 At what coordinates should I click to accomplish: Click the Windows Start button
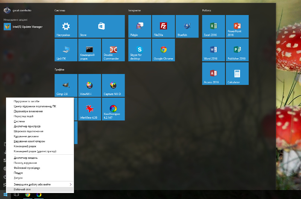pyautogui.click(x=5, y=194)
